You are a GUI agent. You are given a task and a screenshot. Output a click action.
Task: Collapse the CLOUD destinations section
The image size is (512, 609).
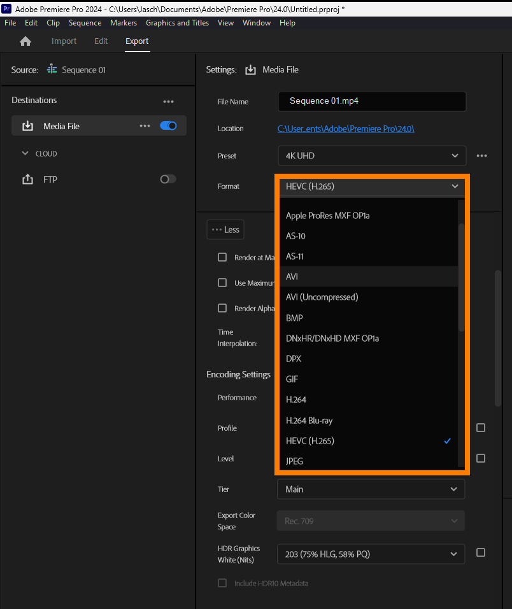pos(25,153)
